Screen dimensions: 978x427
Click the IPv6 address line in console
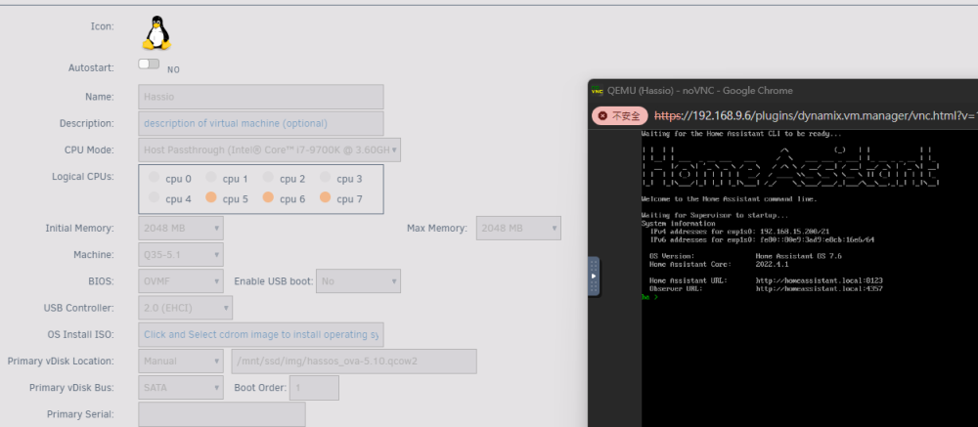762,239
